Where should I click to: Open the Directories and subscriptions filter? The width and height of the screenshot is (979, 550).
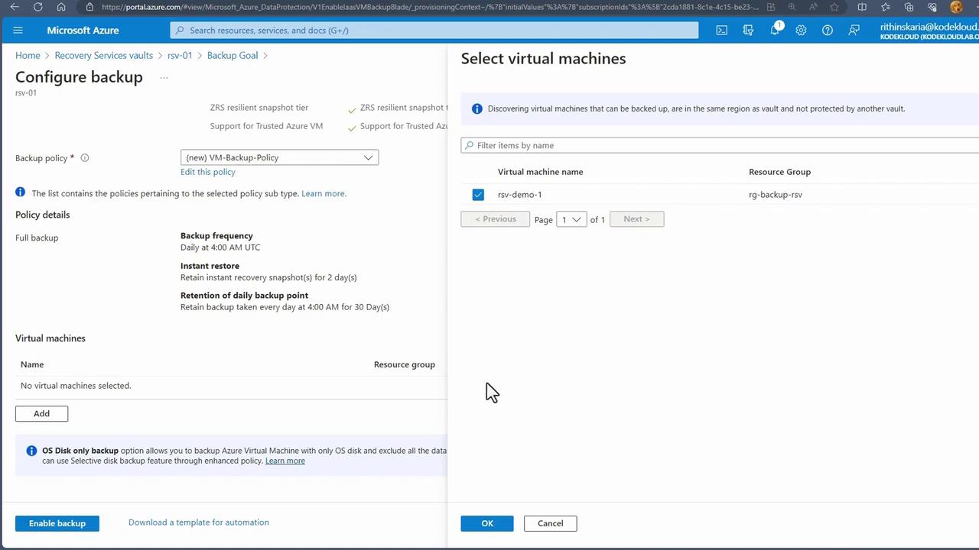[748, 31]
